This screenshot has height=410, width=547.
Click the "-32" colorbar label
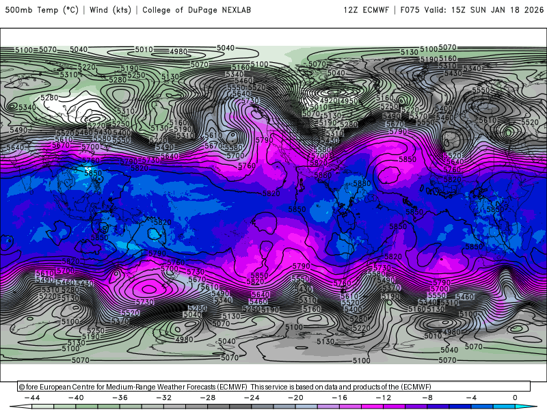click(x=164, y=398)
